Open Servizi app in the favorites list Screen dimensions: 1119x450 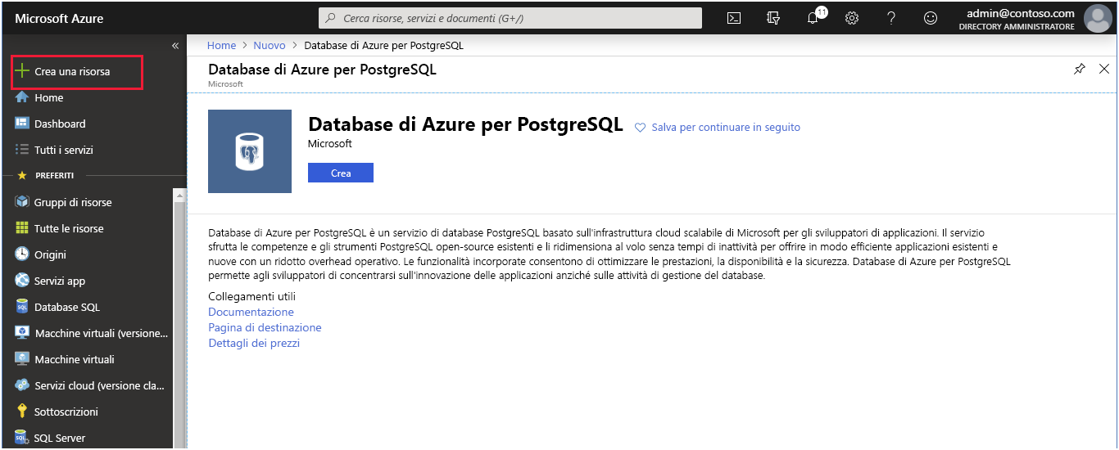point(60,281)
